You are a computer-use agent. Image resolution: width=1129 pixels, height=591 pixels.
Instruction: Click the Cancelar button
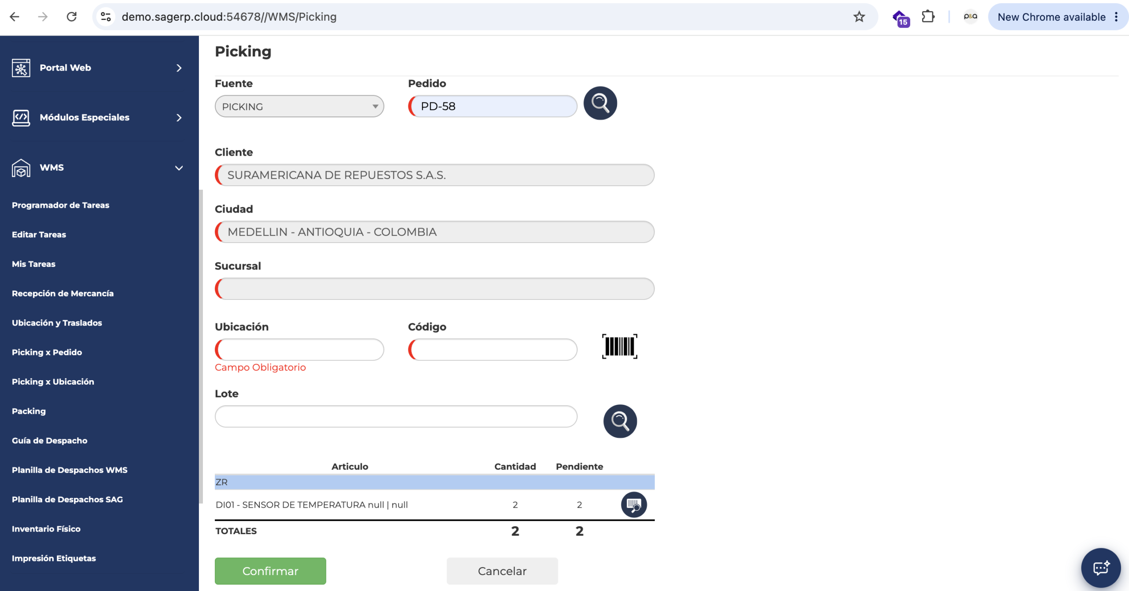point(502,571)
